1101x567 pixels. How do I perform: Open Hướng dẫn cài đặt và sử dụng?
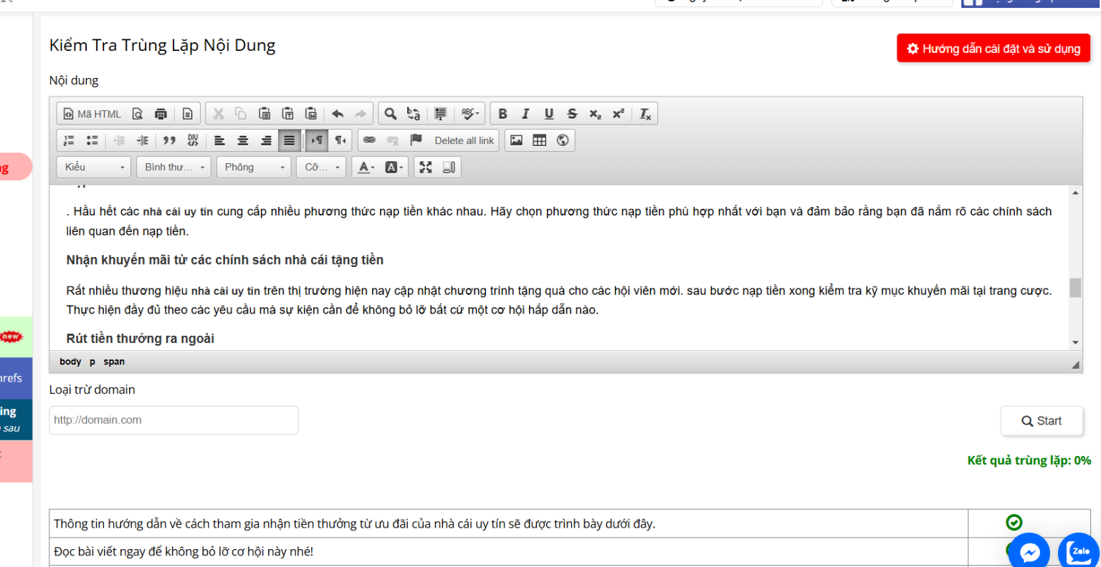tap(993, 49)
